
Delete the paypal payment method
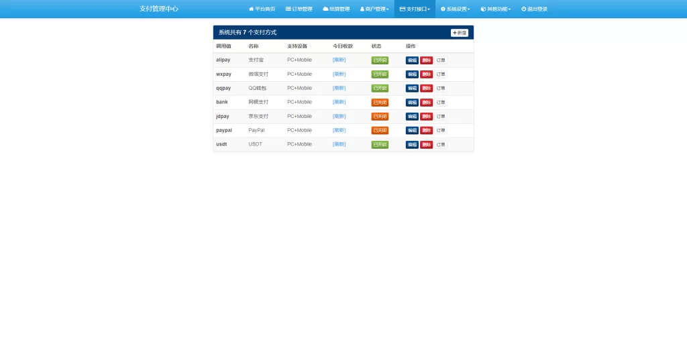[x=426, y=131]
